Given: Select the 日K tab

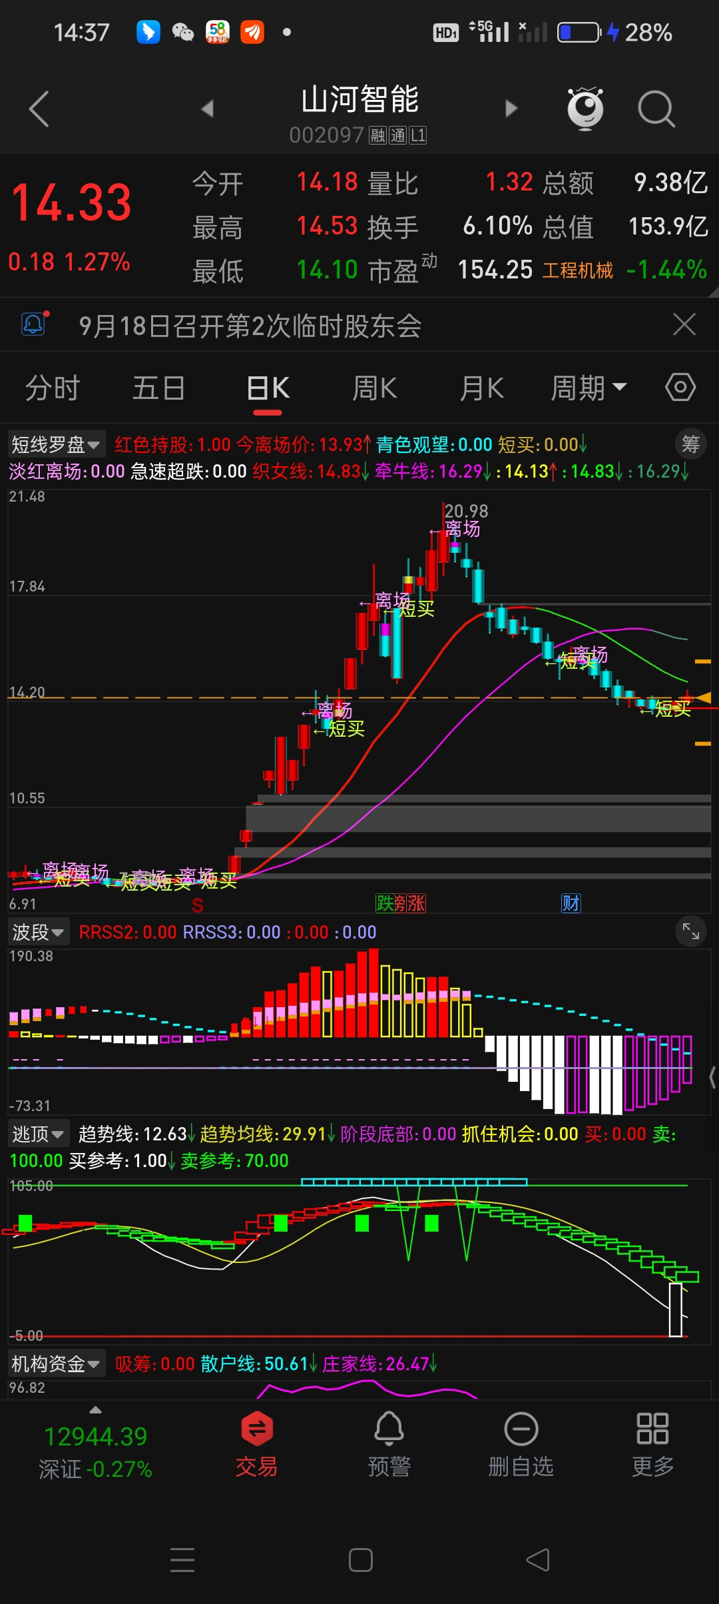Looking at the screenshot, I should point(268,388).
